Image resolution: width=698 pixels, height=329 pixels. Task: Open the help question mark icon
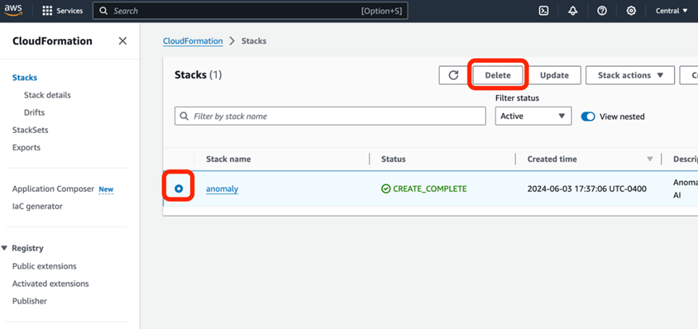click(x=602, y=11)
